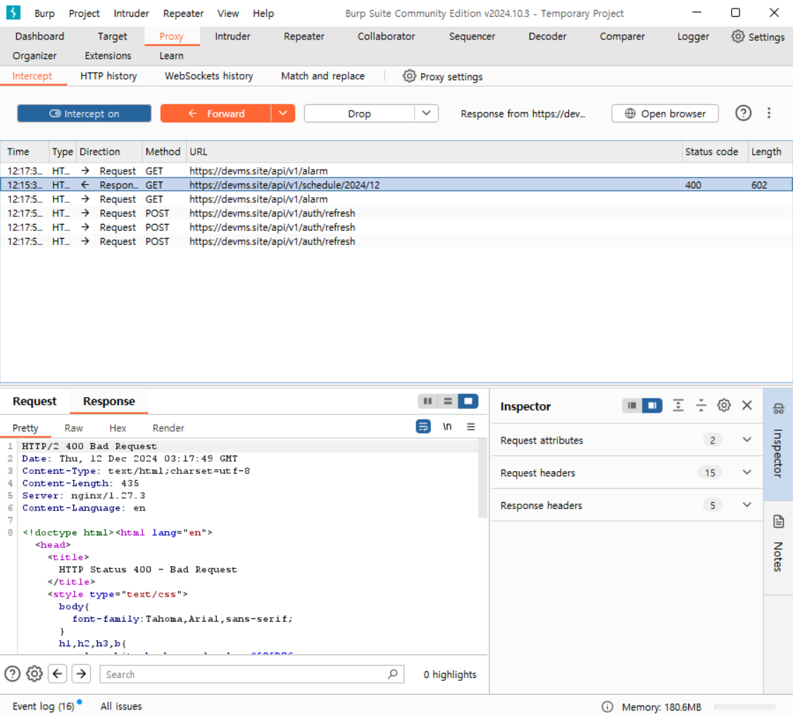
Task: Open the Extensions tab
Action: click(108, 56)
